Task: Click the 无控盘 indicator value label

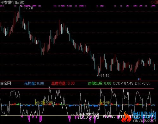Action: 34,83
